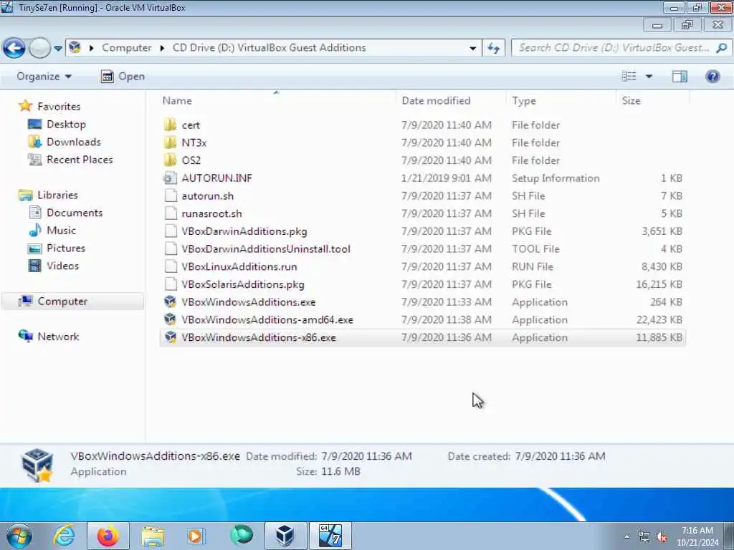Open the Organize menu
The image size is (734, 550).
[44, 76]
